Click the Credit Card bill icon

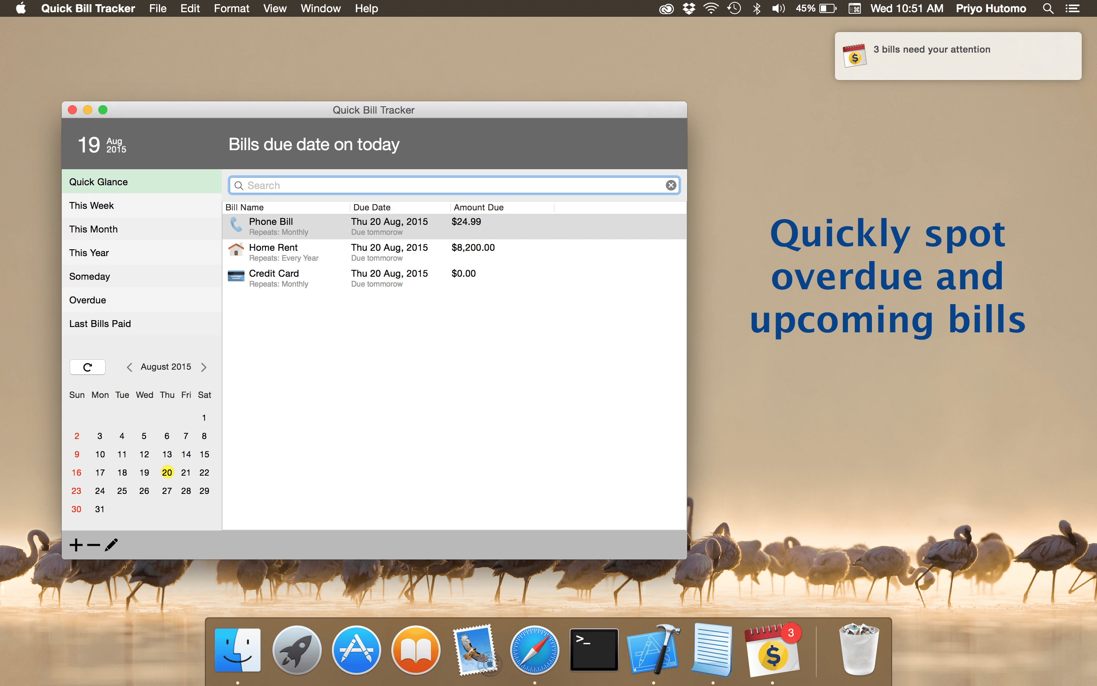[236, 276]
